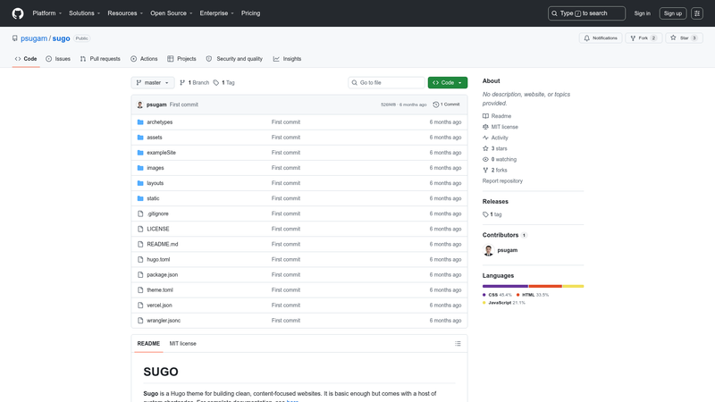Expand the Enterprise menu
Image resolution: width=715 pixels, height=402 pixels.
(216, 13)
